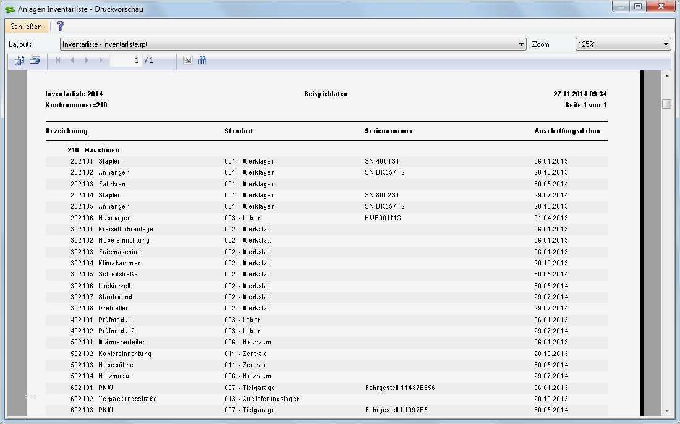This screenshot has height=424, width=680.
Task: Click row '602102 Verpackungsstraße'
Action: point(326,399)
